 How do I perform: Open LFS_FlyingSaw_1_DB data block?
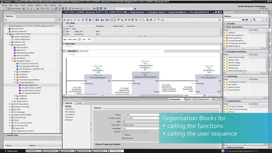[31, 69]
